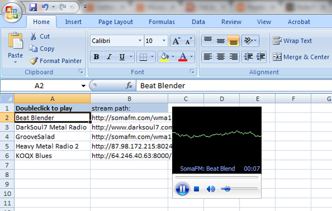The image size is (332, 211).
Task: Click the Merge & Center button
Action: point(301,57)
